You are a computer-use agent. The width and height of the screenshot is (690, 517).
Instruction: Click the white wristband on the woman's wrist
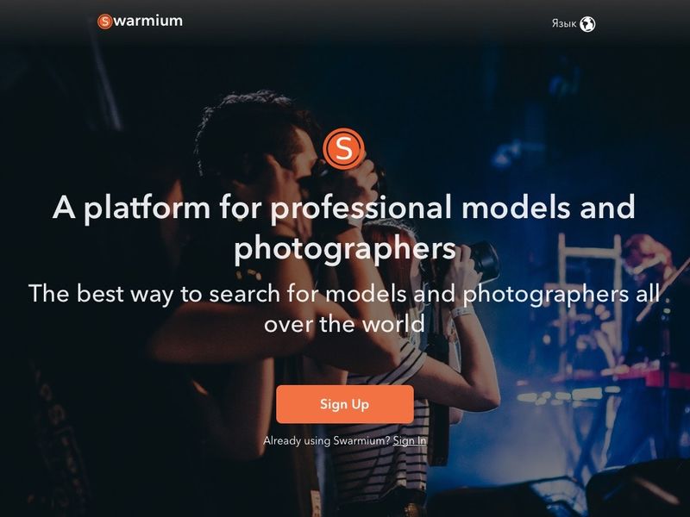pos(462,312)
